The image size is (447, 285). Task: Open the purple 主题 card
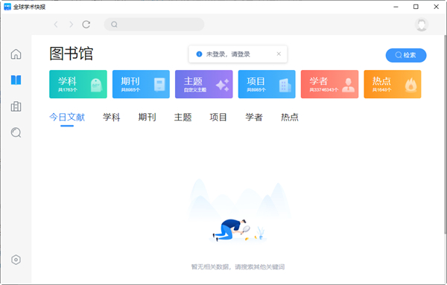[204, 84]
